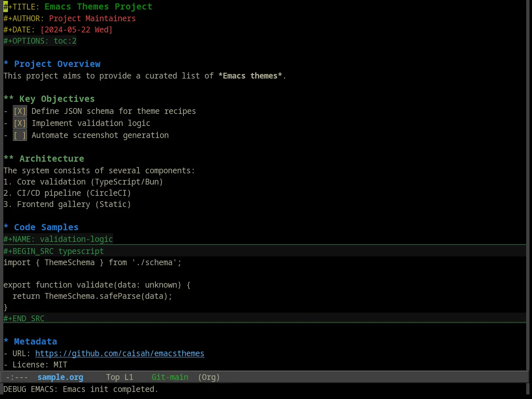
Task: Collapse the Metadata heading star
Action: (x=6, y=341)
